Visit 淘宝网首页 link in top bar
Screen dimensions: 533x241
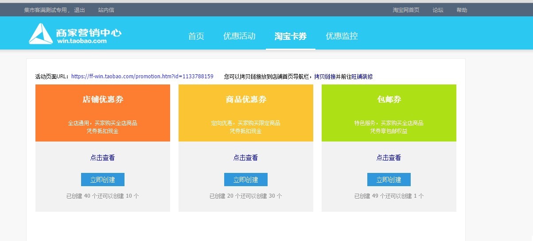click(x=406, y=10)
